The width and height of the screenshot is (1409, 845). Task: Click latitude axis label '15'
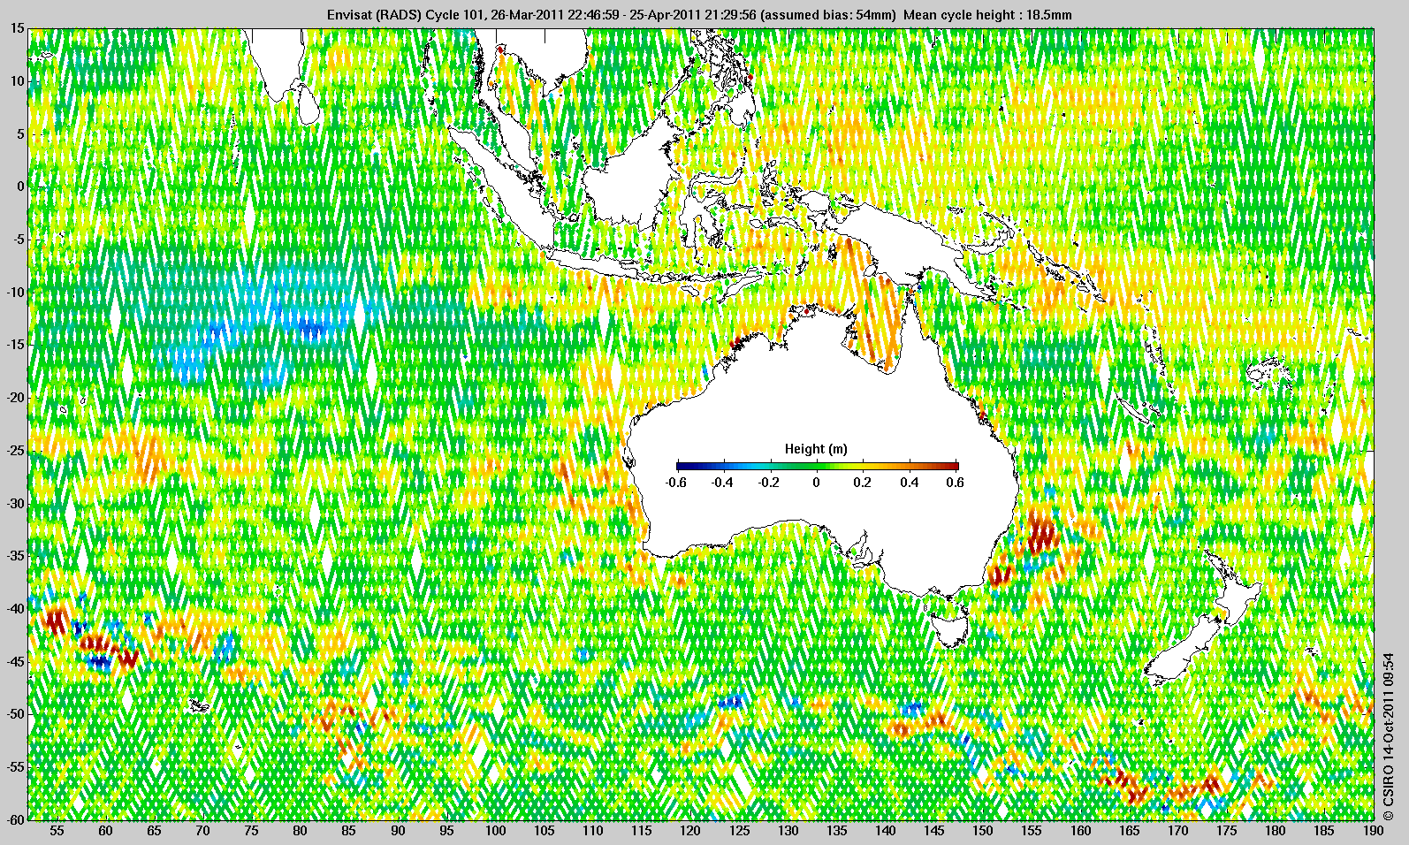click(x=17, y=28)
